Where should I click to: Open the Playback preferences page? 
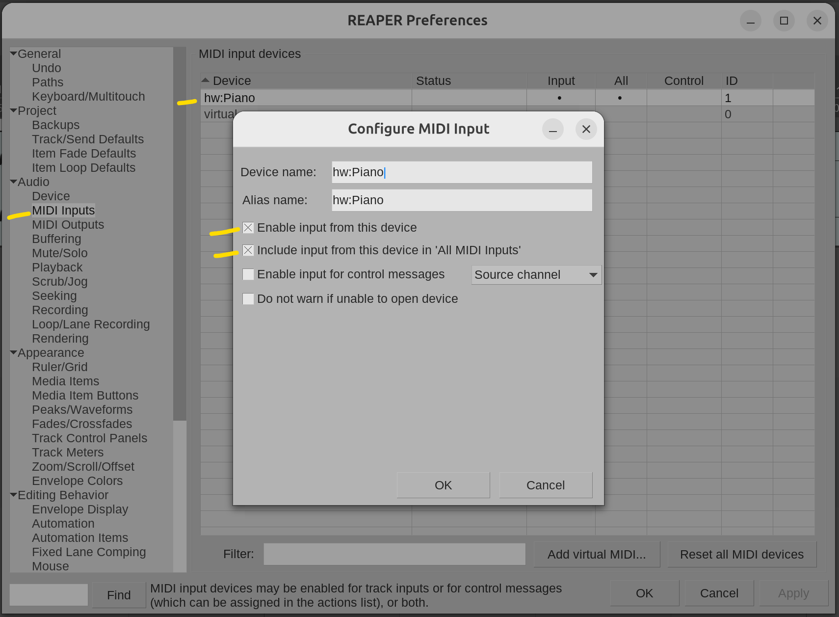click(57, 268)
